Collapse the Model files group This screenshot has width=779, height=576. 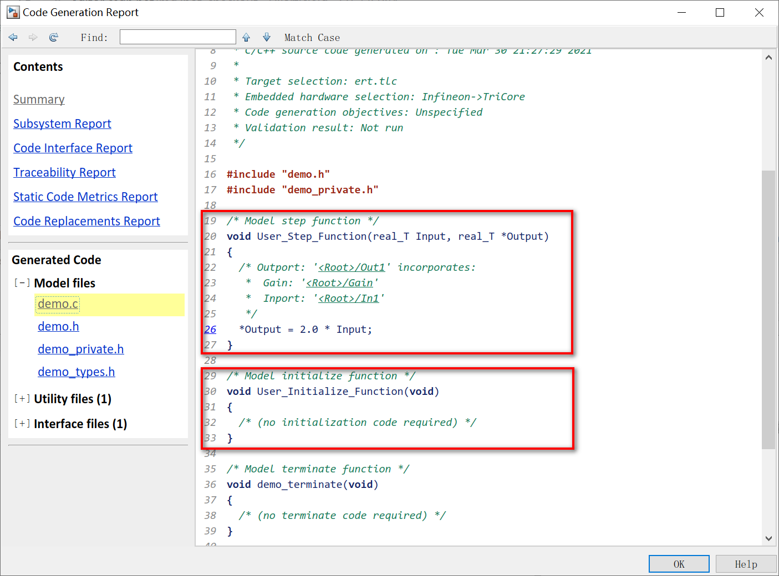coord(22,283)
